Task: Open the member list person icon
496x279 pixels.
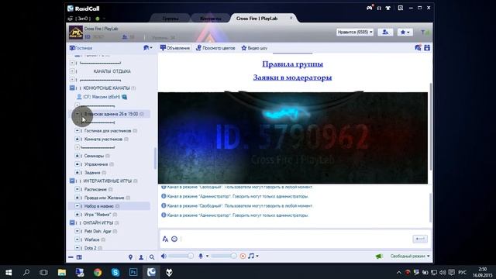Action: click(x=141, y=257)
